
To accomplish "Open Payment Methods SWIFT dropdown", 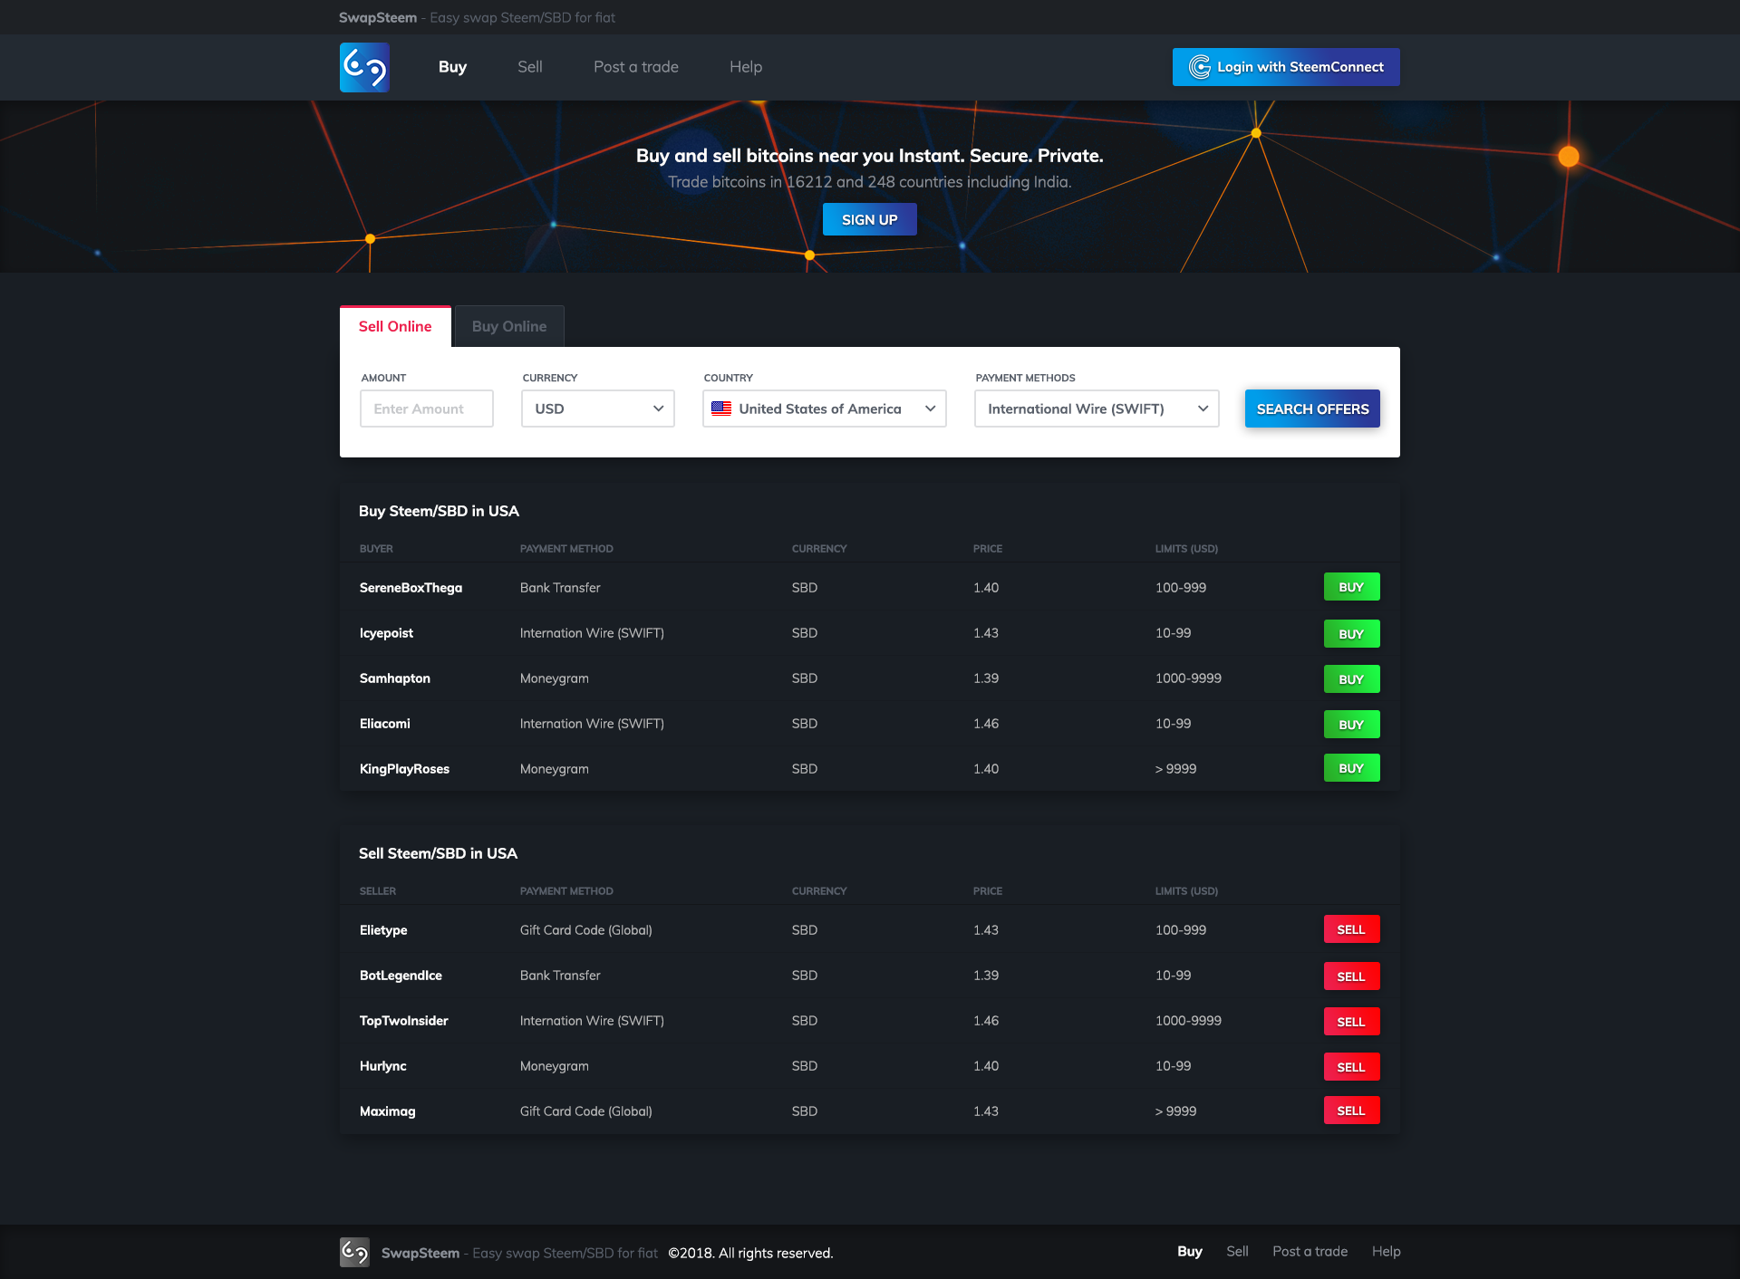I will [x=1096, y=409].
